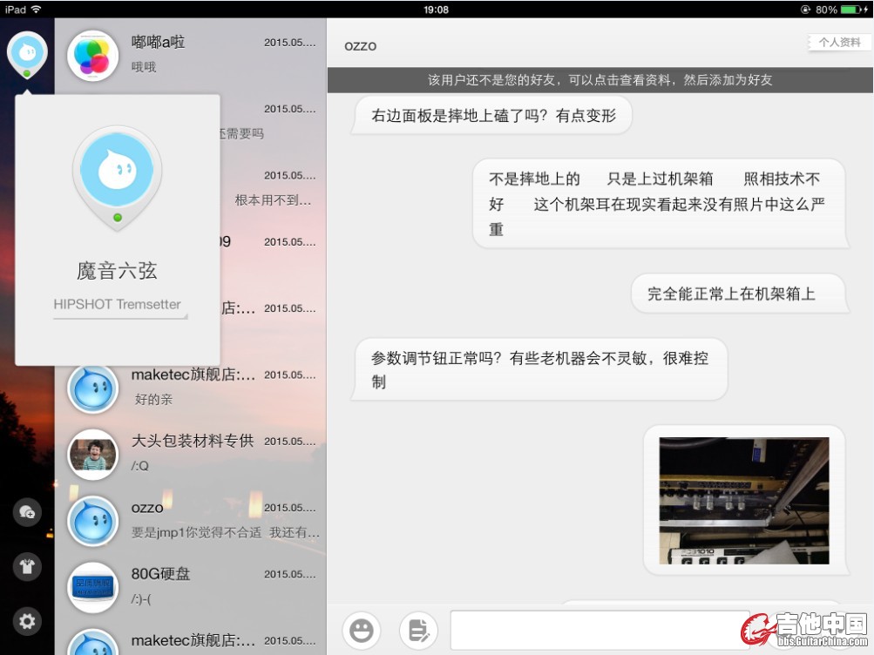Screen dimensions: 874x655
Task: Open the maketec旗舰店 chat with 好的亲
Action: 191,387
